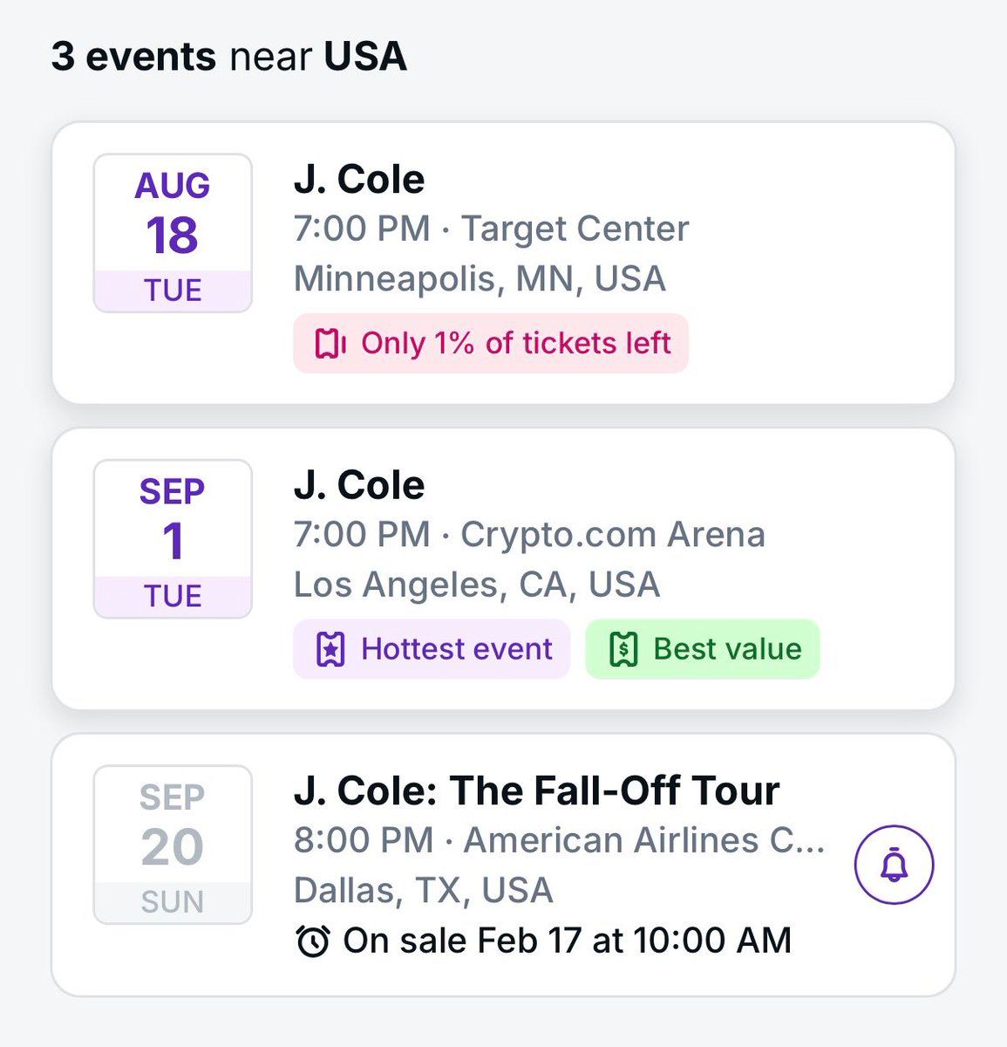Click the ticket icon in low-tickets badge
Image resolution: width=1007 pixels, height=1047 pixels.
330,344
